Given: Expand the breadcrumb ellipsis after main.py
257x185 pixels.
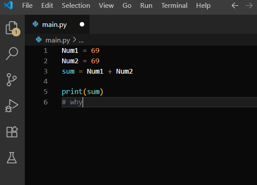Looking at the screenshot, I should 81,40.
